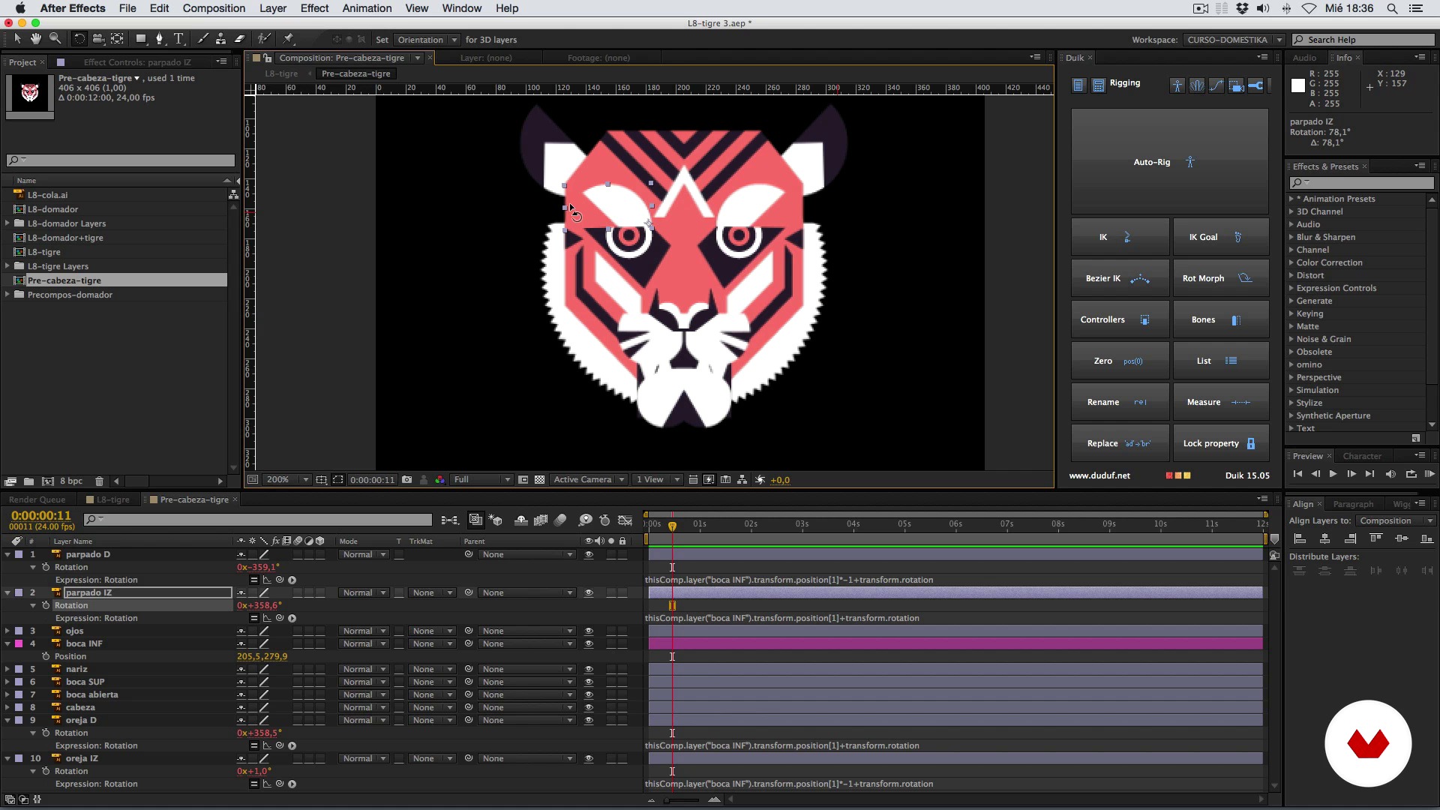
Task: Switch to the Render Queue tab
Action: (x=37, y=500)
